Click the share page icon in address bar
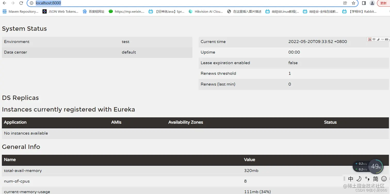This screenshot has width=390, height=194. (x=345, y=3)
